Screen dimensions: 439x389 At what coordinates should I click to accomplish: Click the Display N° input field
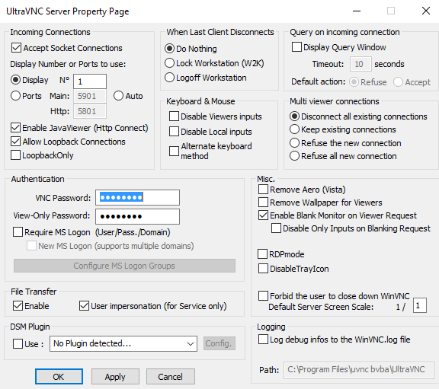click(90, 81)
